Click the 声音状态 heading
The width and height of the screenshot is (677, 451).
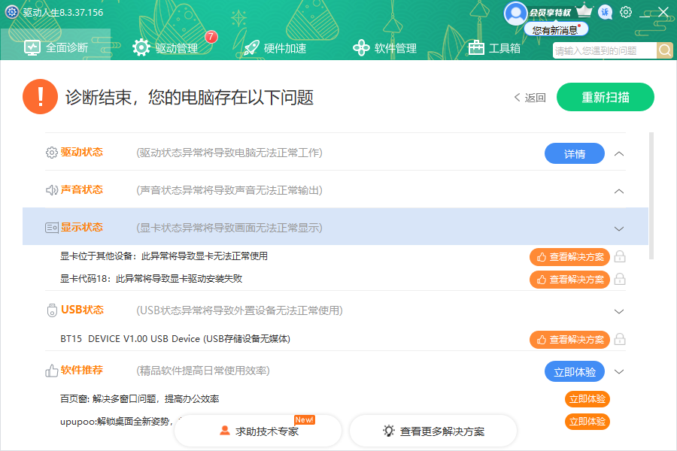pos(81,189)
